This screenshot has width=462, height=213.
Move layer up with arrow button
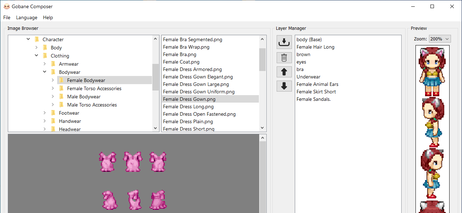[284, 72]
